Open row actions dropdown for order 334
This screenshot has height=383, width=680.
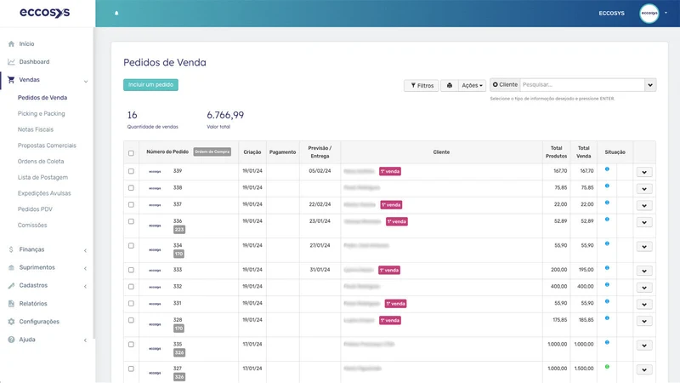click(x=644, y=247)
